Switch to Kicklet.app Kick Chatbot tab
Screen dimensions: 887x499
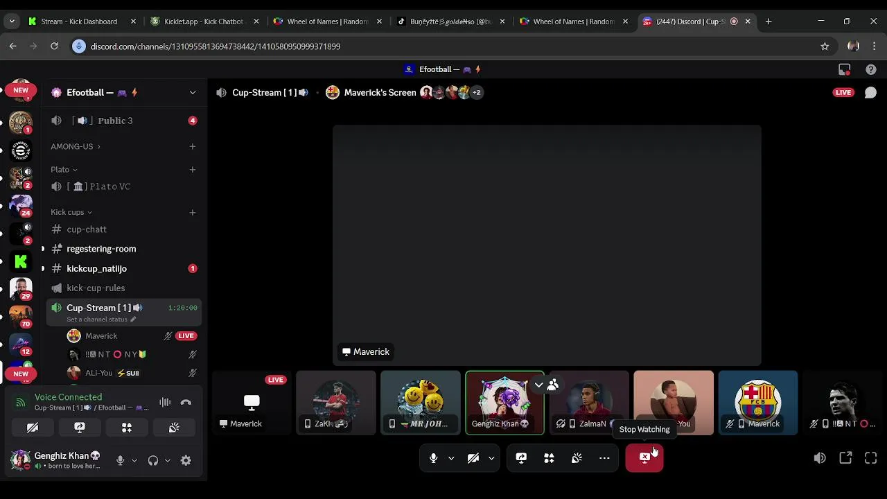tap(205, 21)
